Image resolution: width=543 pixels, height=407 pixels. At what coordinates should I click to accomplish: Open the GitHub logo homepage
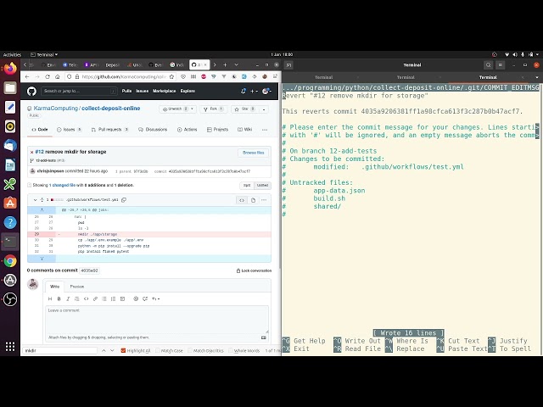(31, 91)
